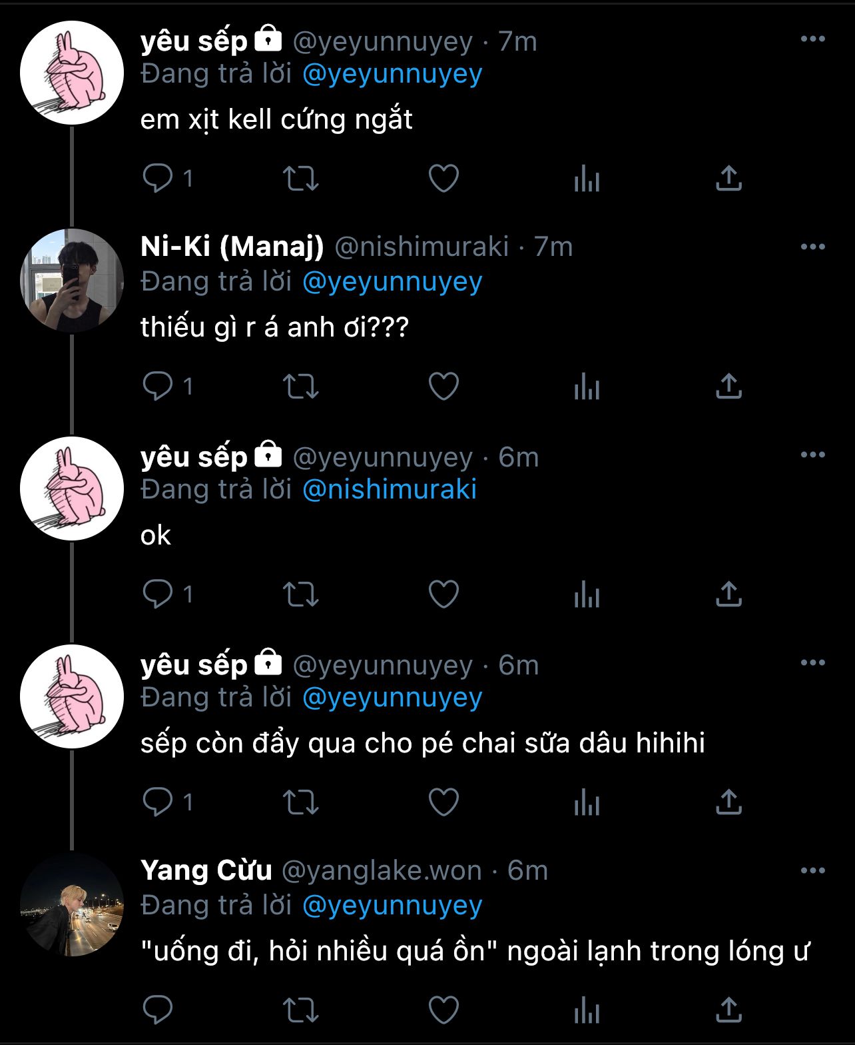Like the "em xịt kell cứng ngắt" tweet

443,179
